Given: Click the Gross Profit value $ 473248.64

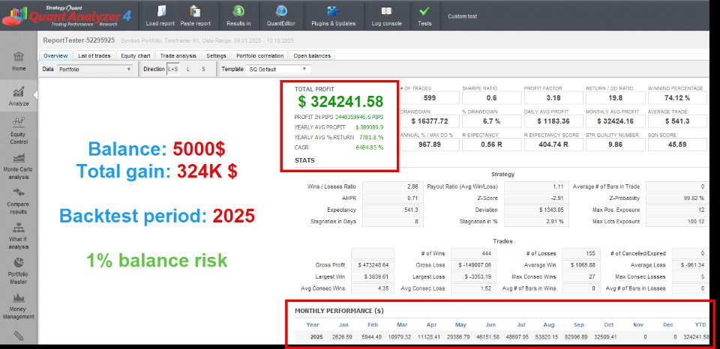Looking at the screenshot, I should (x=373, y=265).
